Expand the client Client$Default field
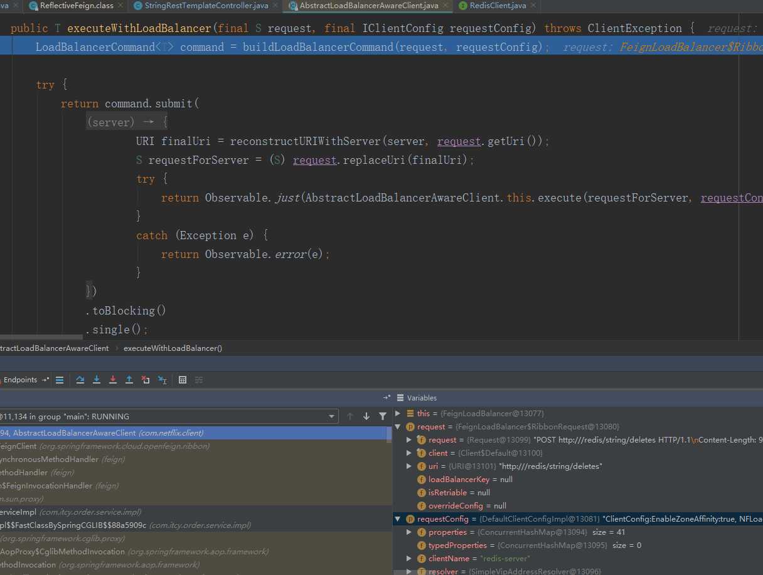The width and height of the screenshot is (763, 575). click(409, 453)
